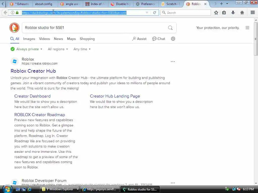Open the ROBLOX Creator Roadmap sublink

click(40, 115)
